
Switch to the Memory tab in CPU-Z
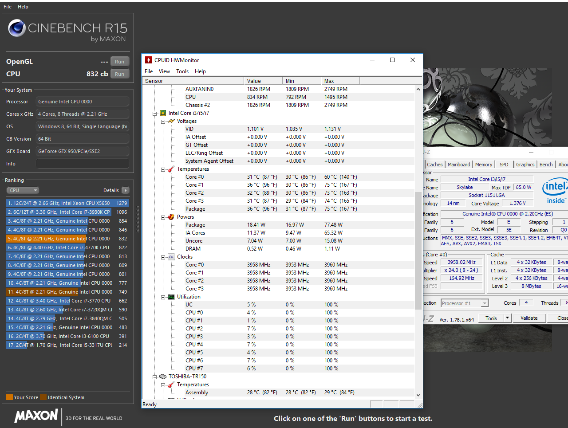click(x=484, y=165)
